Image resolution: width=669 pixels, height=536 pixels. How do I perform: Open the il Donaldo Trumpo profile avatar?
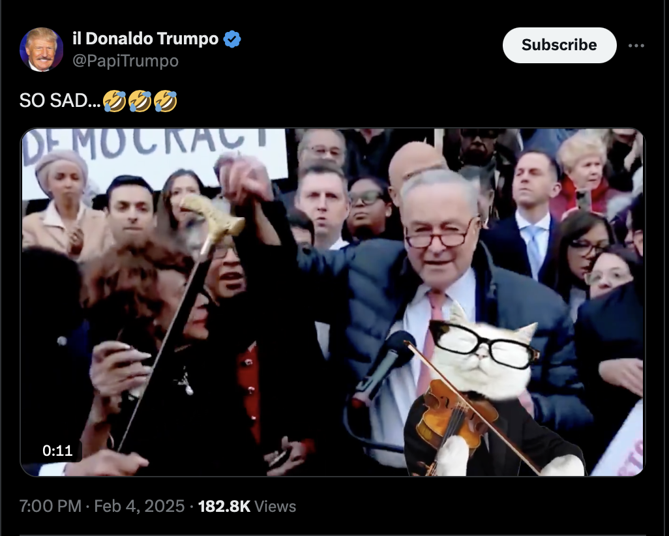[x=41, y=50]
